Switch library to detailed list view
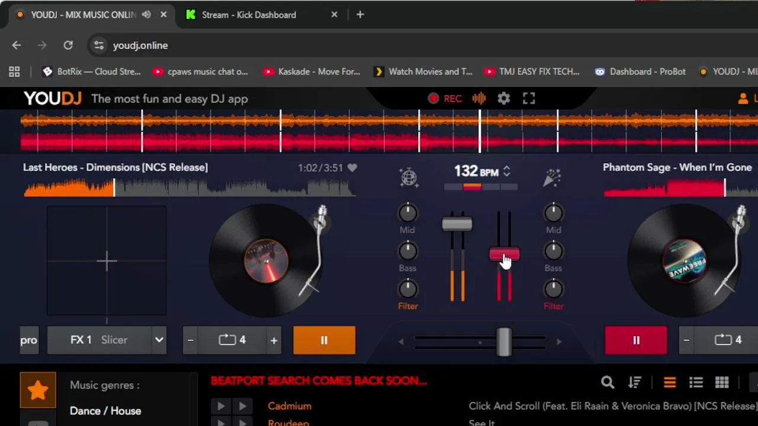Viewport: 758px width, 426px height. pyautogui.click(x=696, y=383)
